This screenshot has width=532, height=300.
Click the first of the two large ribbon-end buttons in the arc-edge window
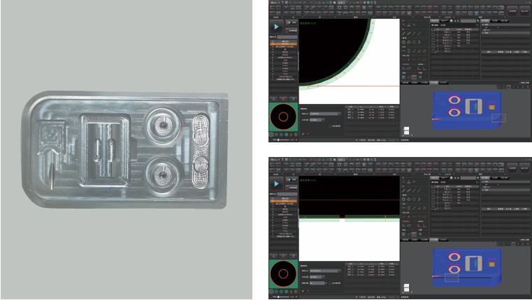(x=512, y=11)
